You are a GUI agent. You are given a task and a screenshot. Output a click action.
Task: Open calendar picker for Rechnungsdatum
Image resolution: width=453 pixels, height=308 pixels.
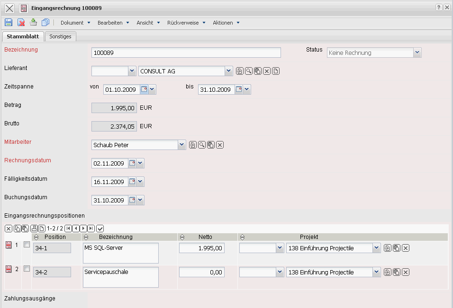tap(132, 163)
